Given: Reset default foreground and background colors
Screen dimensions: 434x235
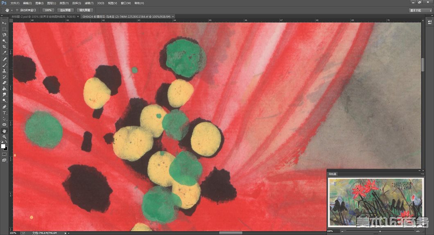Looking at the screenshot, I should pyautogui.click(x=2, y=142).
